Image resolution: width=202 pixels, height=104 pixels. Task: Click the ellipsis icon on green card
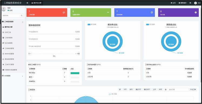coord(108,12)
